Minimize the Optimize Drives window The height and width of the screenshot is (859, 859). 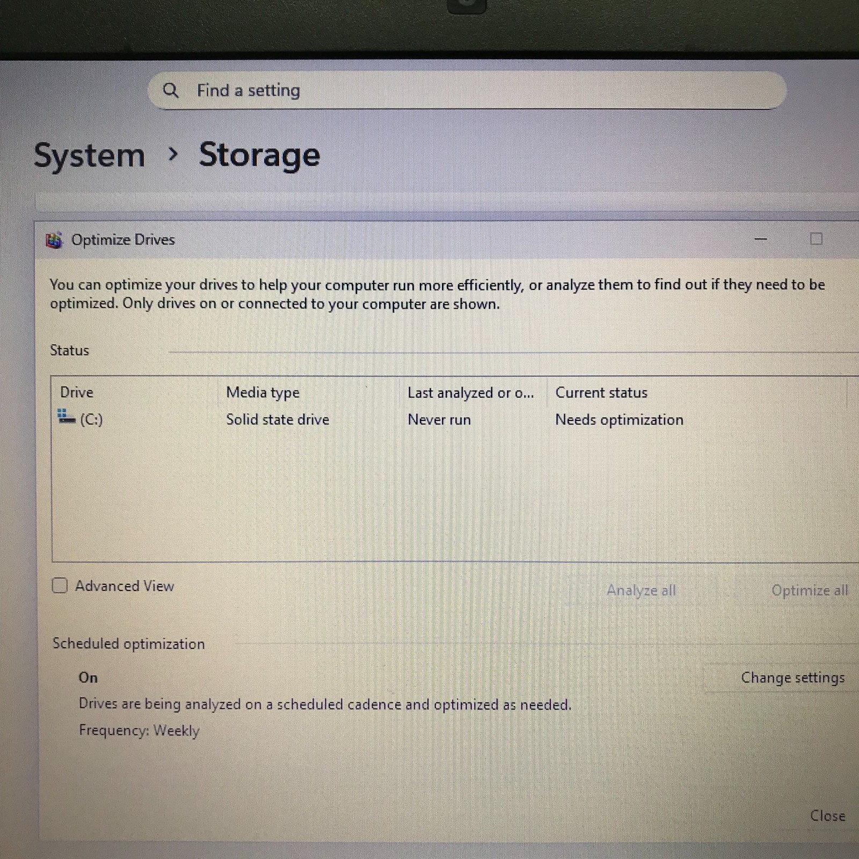click(x=760, y=239)
